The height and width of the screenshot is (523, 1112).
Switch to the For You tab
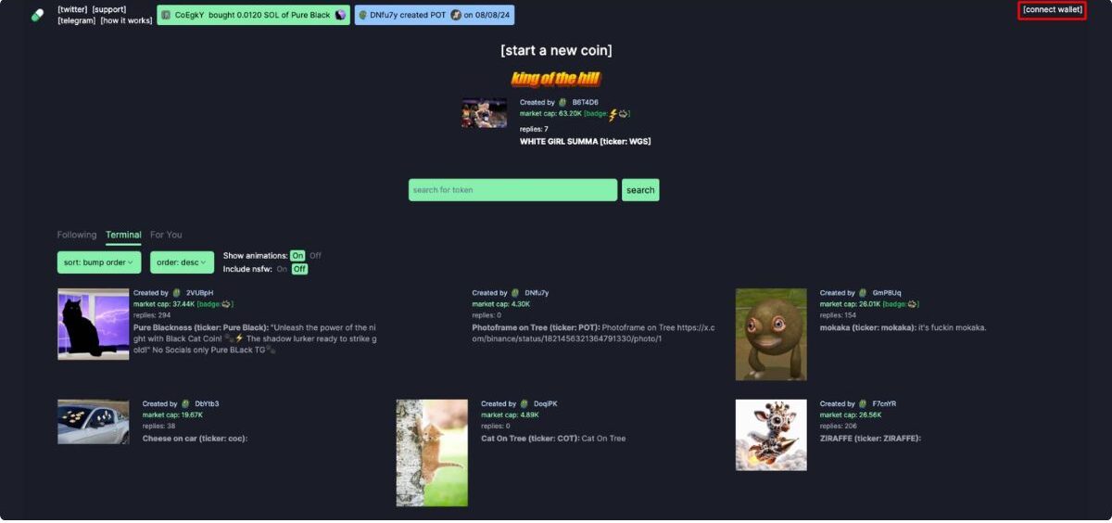click(166, 235)
